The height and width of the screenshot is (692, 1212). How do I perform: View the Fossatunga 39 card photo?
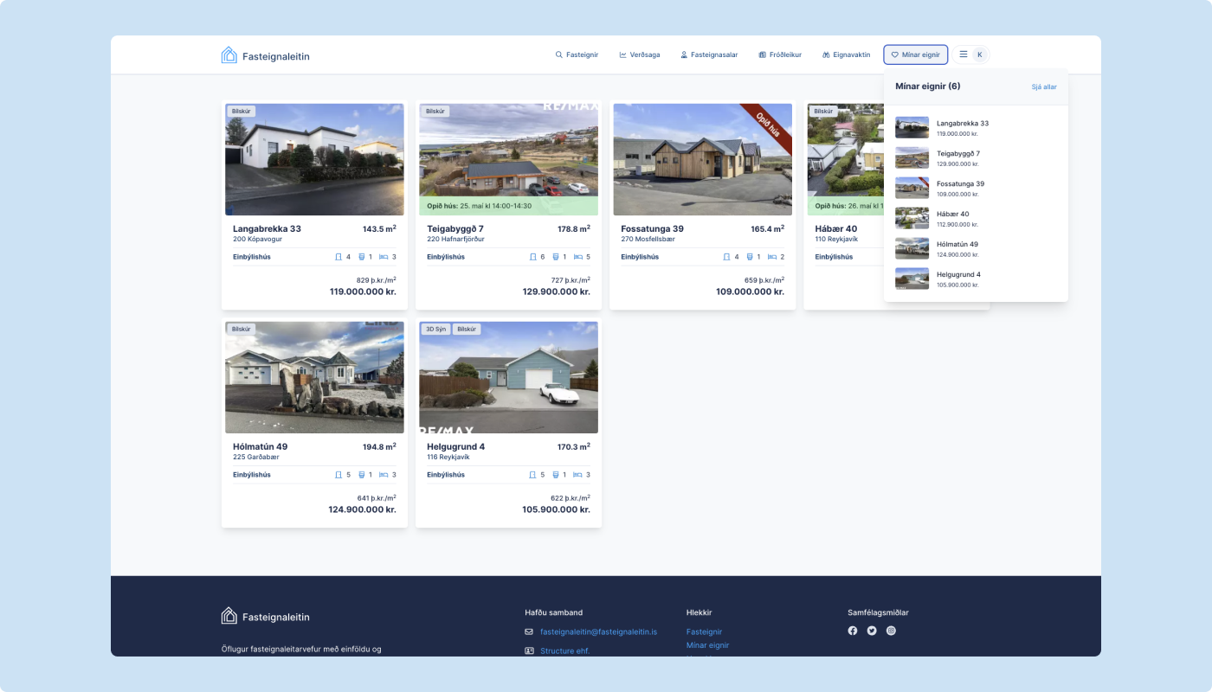point(702,159)
